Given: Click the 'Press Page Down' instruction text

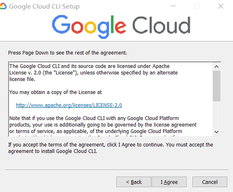Looking at the screenshot, I should point(68,53).
